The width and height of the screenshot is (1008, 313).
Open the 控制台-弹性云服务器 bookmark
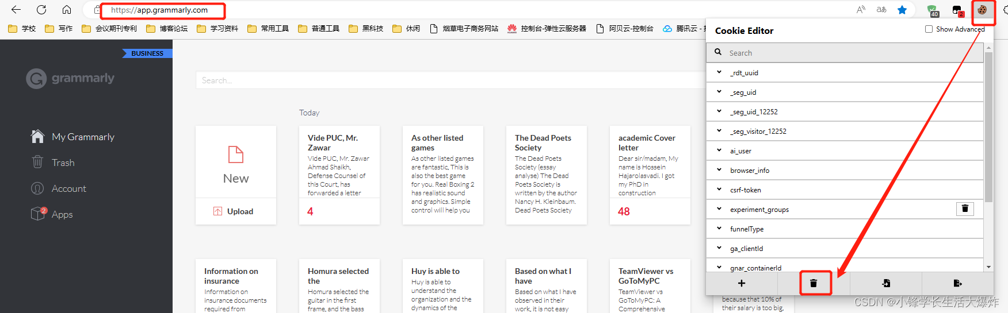coord(547,28)
